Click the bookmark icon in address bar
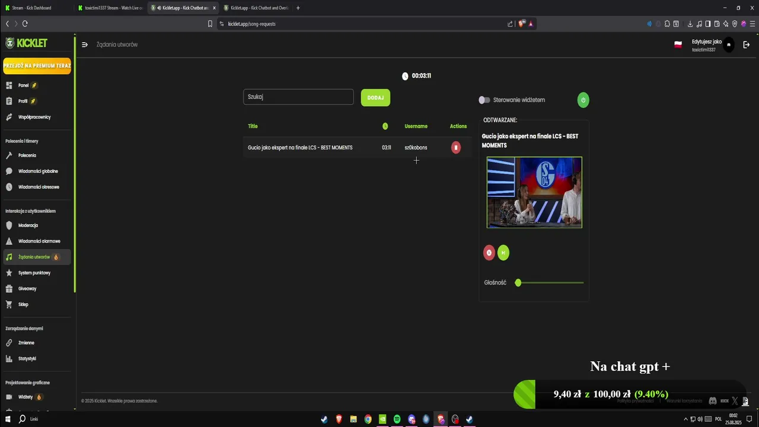759x427 pixels. point(210,24)
